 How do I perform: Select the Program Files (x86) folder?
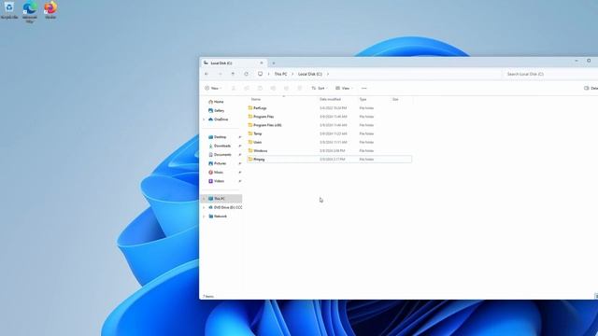pos(330,125)
